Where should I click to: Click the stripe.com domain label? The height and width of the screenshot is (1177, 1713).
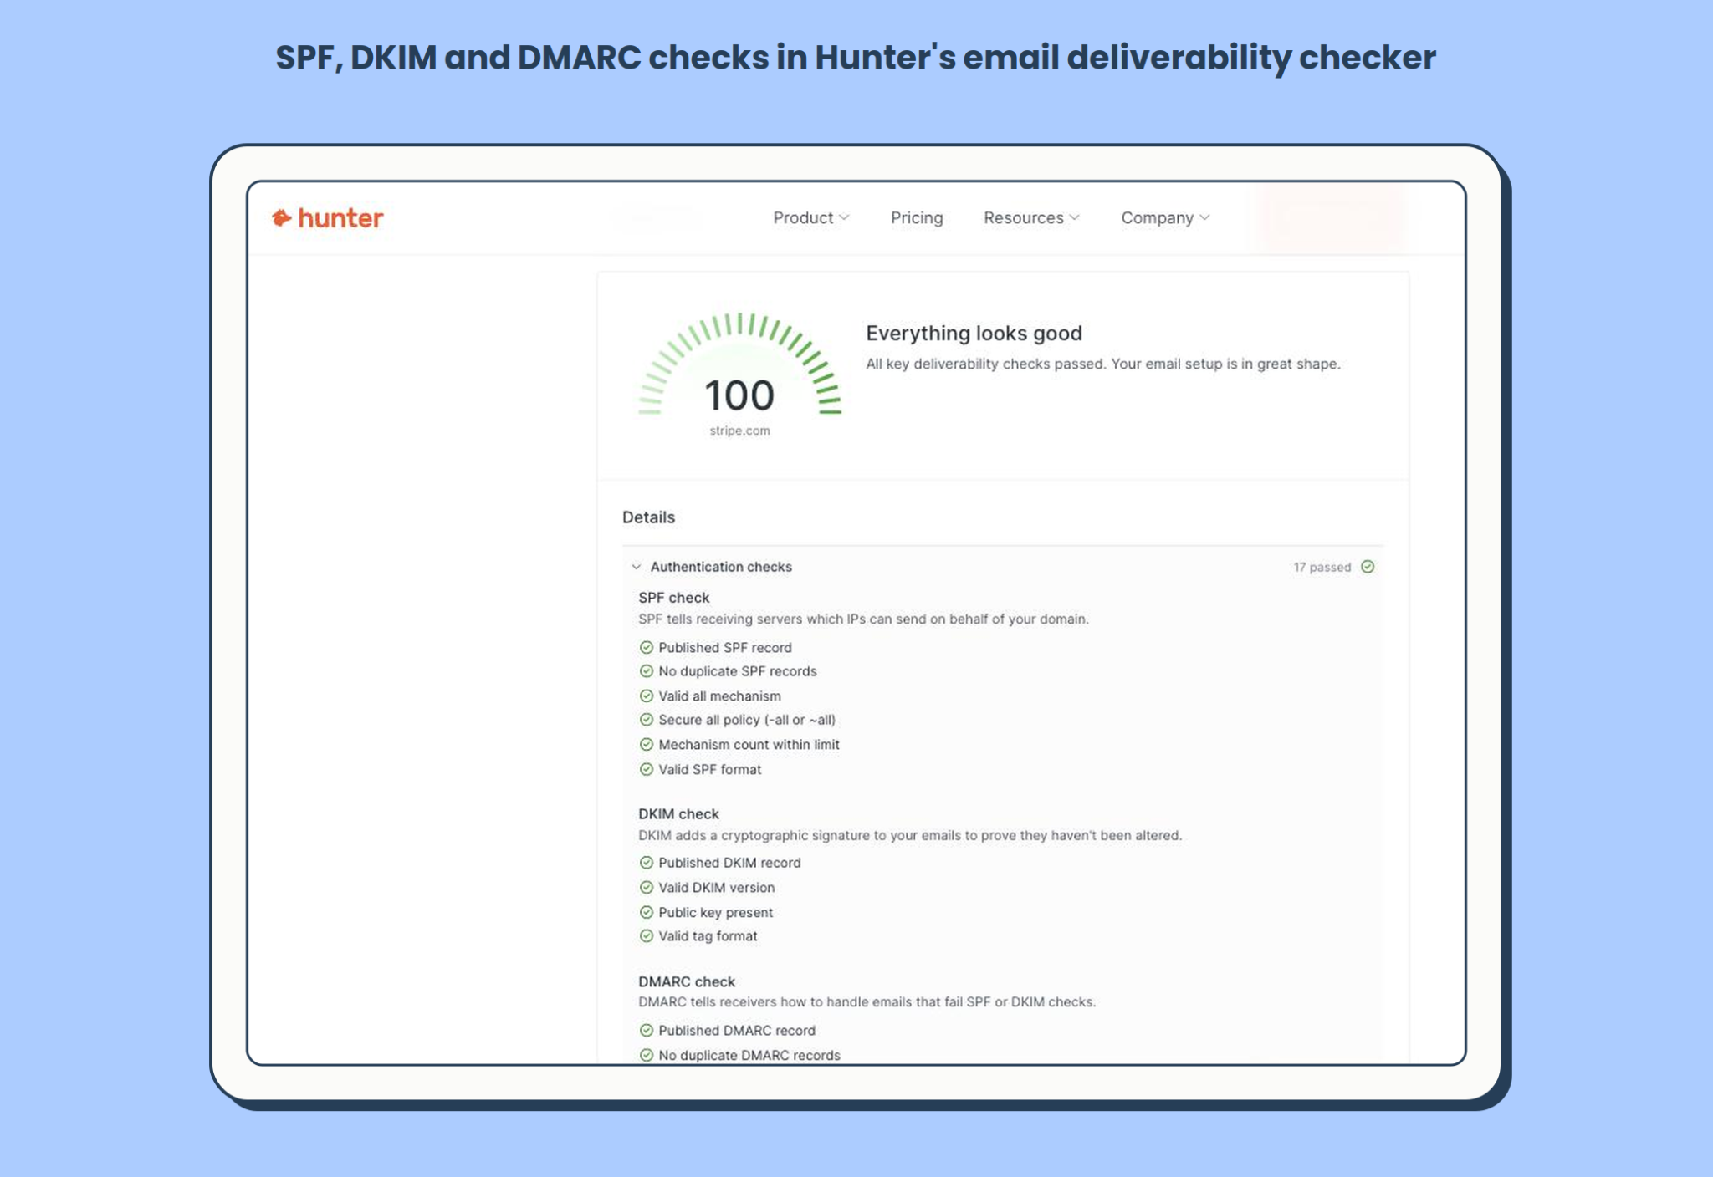tap(740, 431)
